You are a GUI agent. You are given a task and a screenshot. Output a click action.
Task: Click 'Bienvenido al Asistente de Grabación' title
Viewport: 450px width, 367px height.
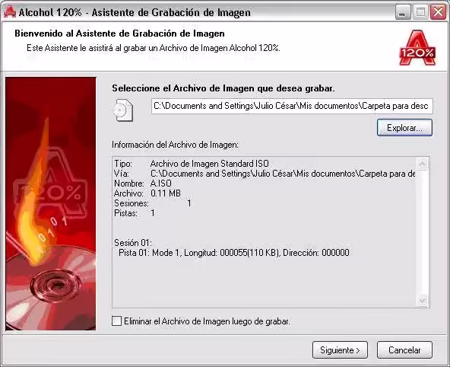coord(119,34)
